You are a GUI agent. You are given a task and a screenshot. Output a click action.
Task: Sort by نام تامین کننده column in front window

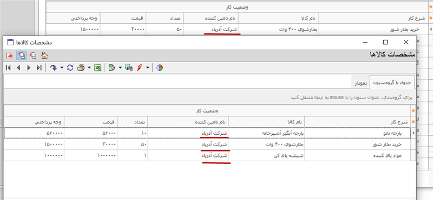point(188,122)
